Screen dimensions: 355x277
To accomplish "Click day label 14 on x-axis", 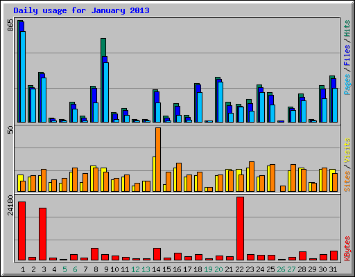I will [x=156, y=269].
